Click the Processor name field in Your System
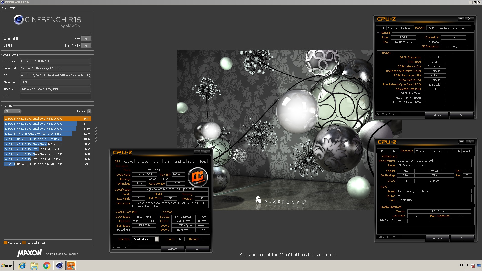Screen dimensions: 482x271 pyautogui.click(x=55, y=61)
